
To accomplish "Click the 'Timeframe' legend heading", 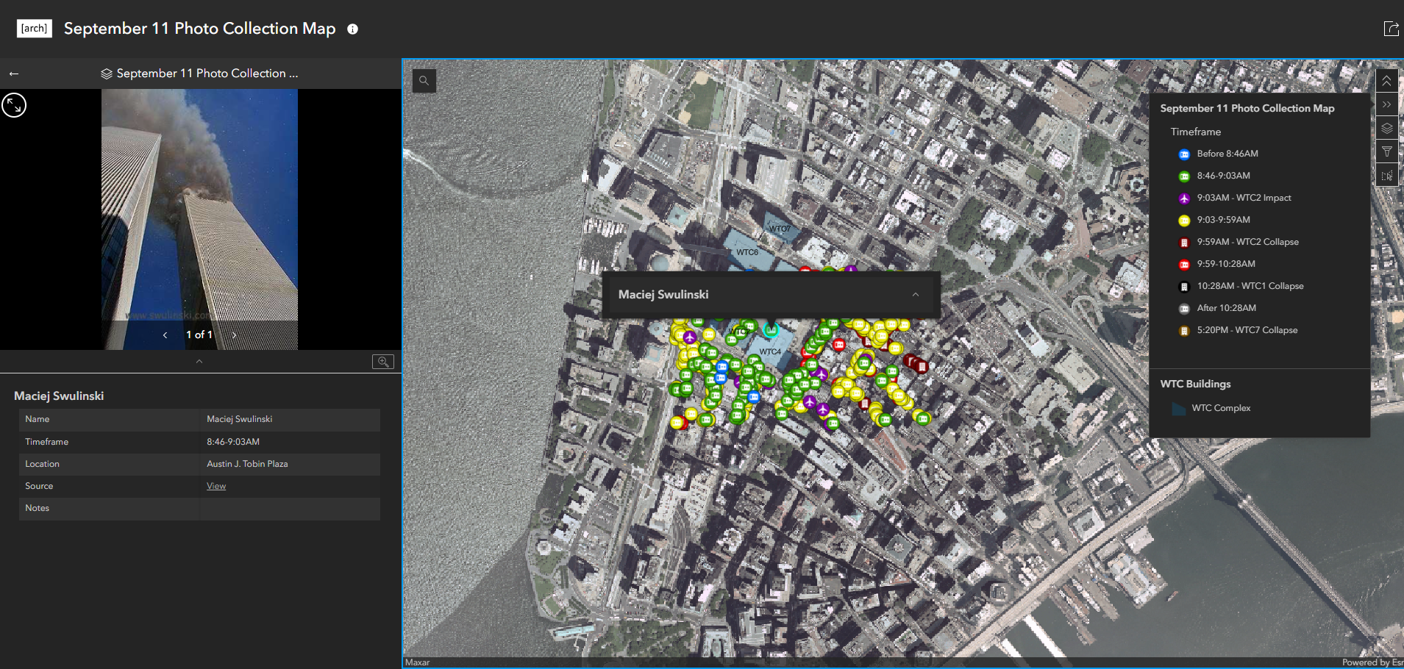I will 1196,132.
